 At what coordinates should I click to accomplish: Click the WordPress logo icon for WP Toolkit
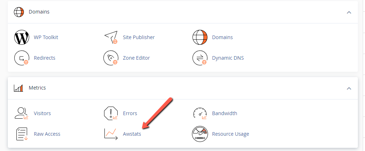click(x=21, y=37)
